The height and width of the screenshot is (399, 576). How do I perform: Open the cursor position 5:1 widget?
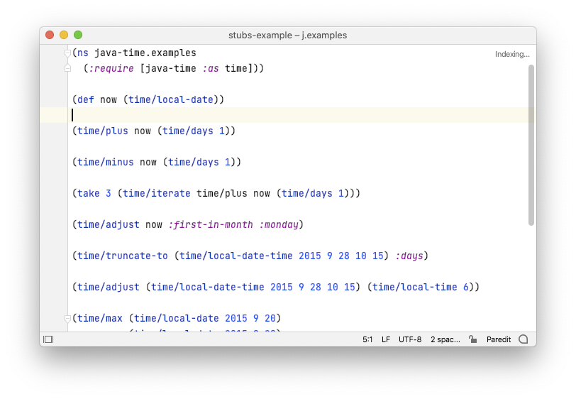(367, 340)
